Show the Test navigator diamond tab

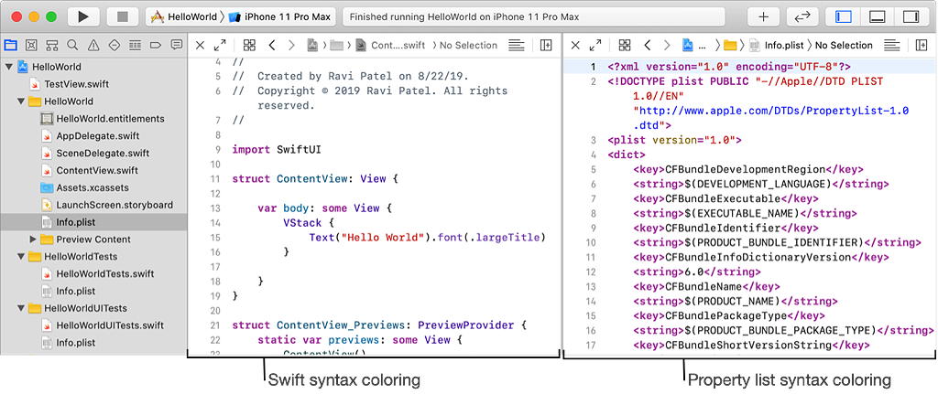click(115, 45)
